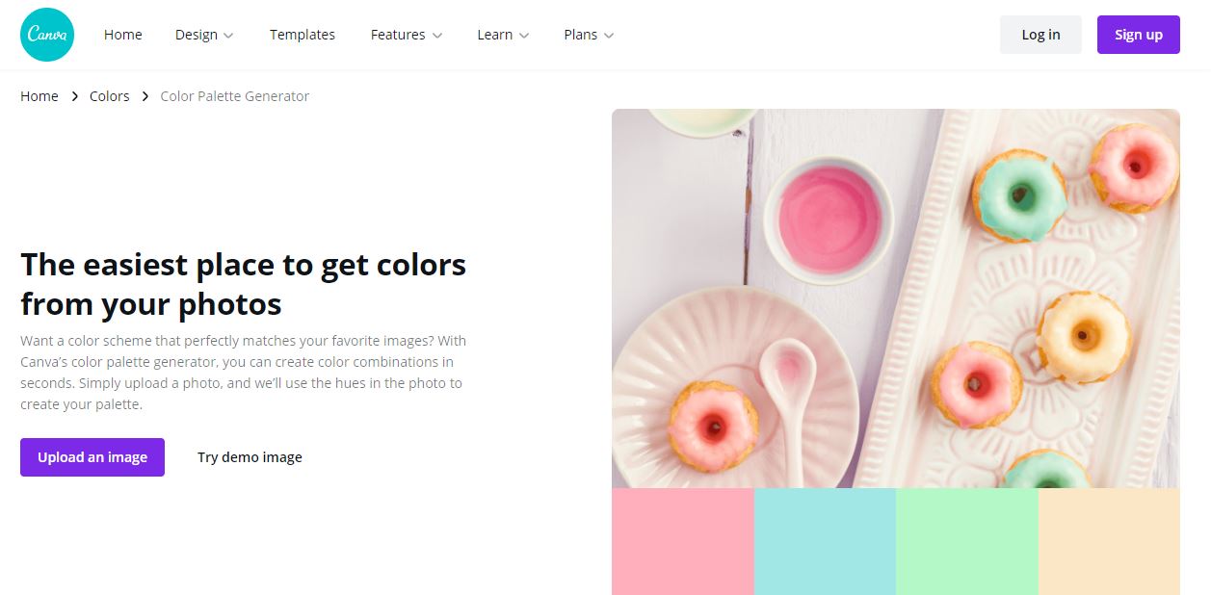Viewport: 1211px width, 595px height.
Task: Expand the Learn menu
Action: coord(503,35)
